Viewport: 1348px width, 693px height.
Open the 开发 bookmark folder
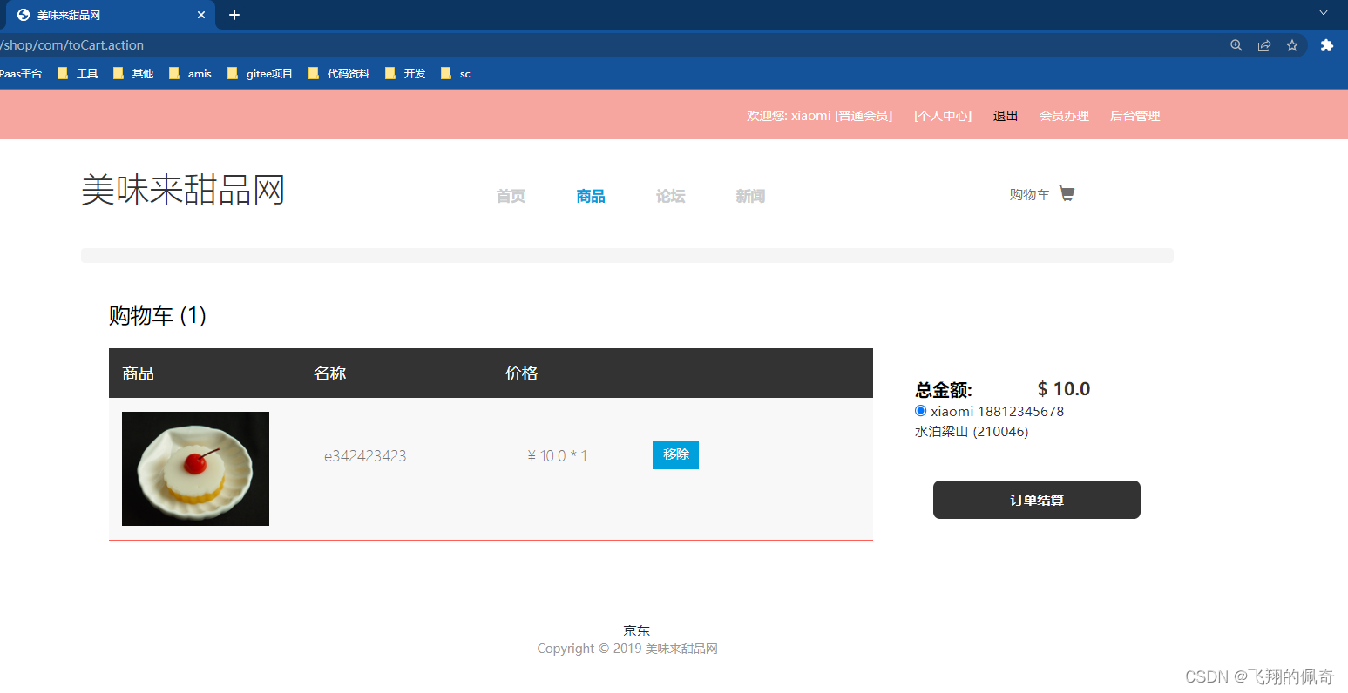[405, 74]
